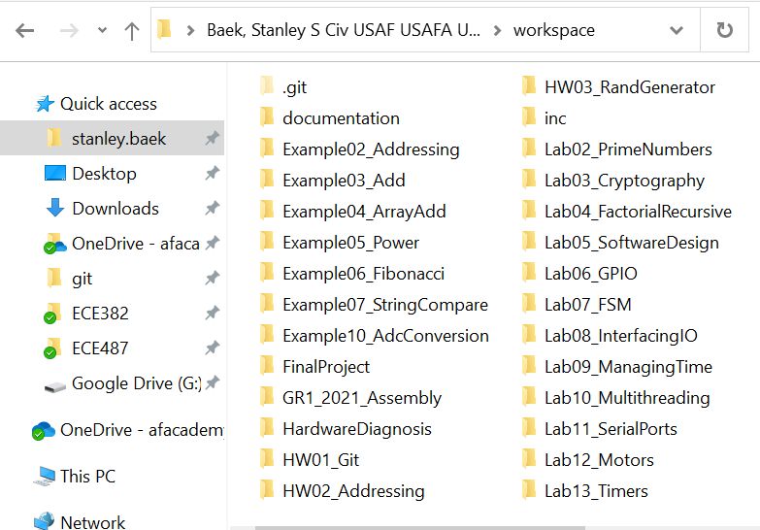
Task: Select FinalProject folder
Action: [x=314, y=367]
